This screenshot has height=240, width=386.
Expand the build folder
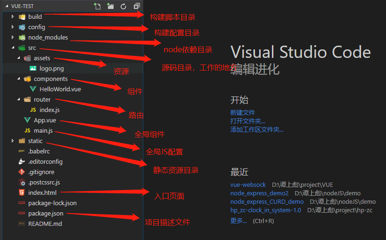(13, 17)
